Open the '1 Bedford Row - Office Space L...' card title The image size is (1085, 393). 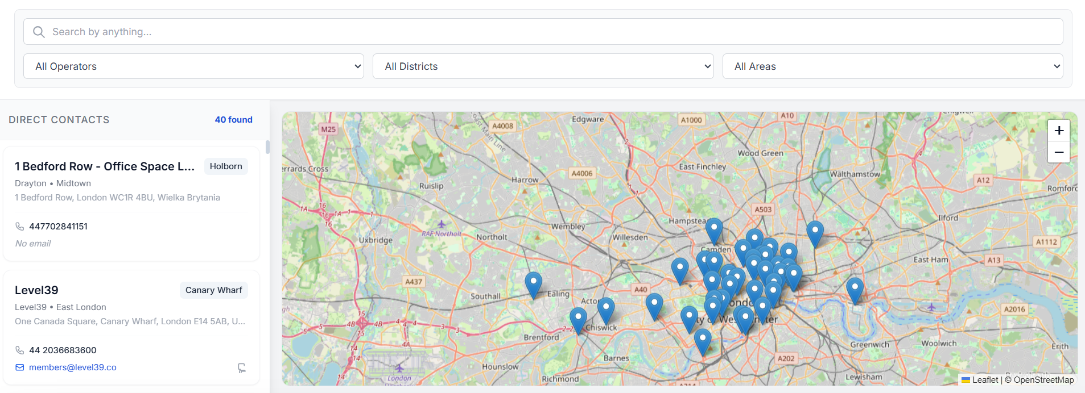click(105, 166)
